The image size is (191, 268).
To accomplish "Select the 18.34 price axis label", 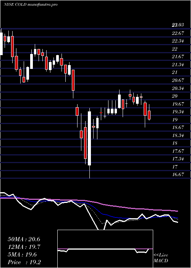I will (x=178, y=136).
